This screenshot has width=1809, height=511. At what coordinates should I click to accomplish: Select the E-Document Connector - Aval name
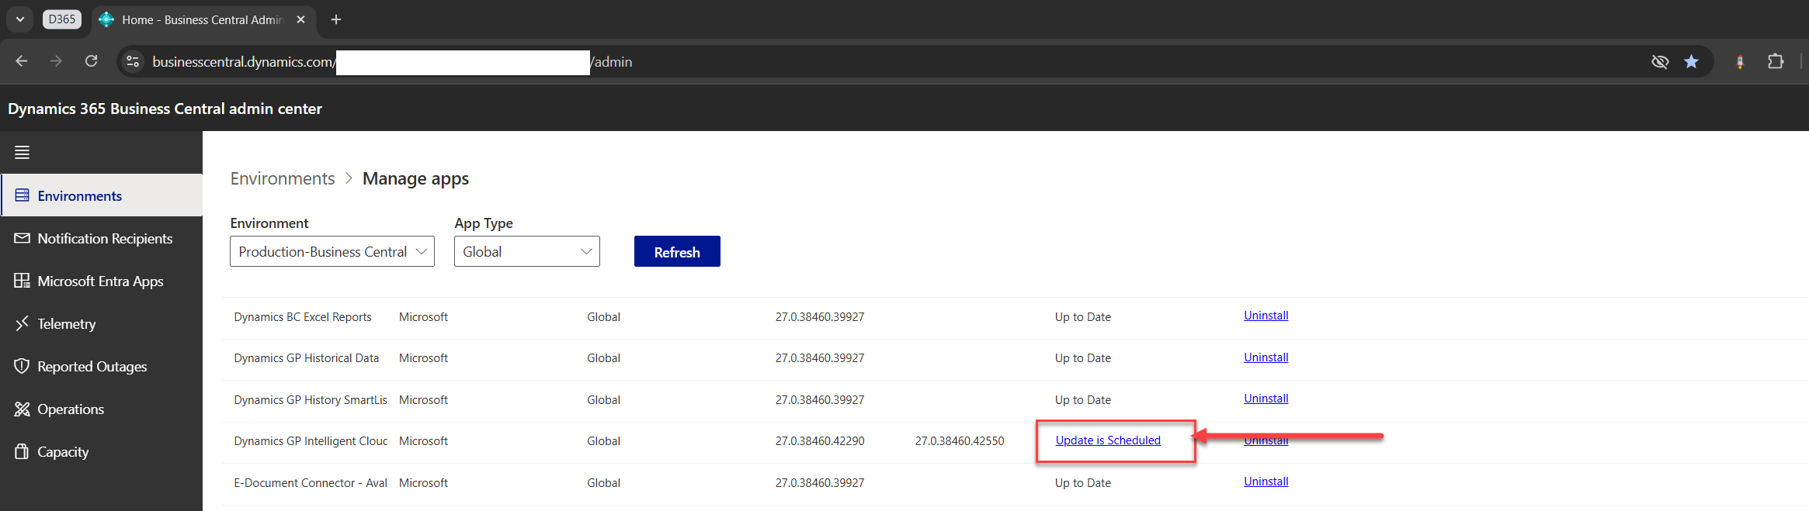pyautogui.click(x=311, y=483)
